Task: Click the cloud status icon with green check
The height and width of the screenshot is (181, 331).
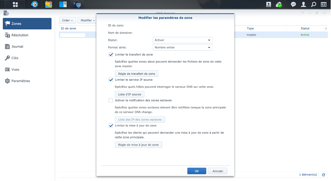Action: coord(279,5)
